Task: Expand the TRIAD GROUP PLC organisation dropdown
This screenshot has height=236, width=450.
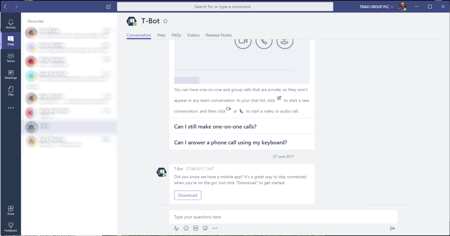Action: pyautogui.click(x=376, y=7)
